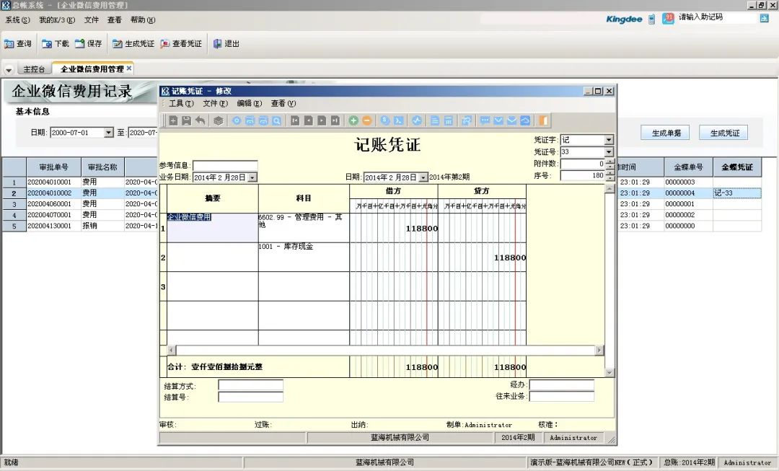Open the 我的K/3(K) menu
The width and height of the screenshot is (779, 471).
pos(57,20)
